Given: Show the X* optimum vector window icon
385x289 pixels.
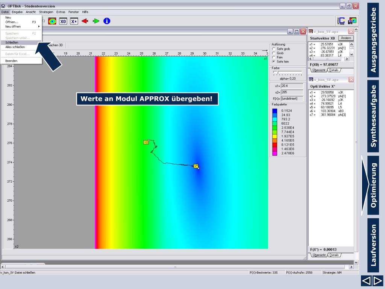Looking at the screenshot, I should tap(74, 21).
